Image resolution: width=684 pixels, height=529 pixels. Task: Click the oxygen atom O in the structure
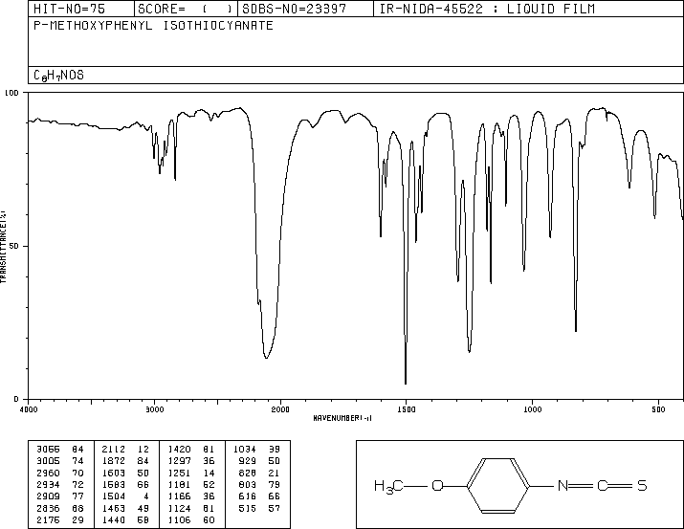coord(437,485)
